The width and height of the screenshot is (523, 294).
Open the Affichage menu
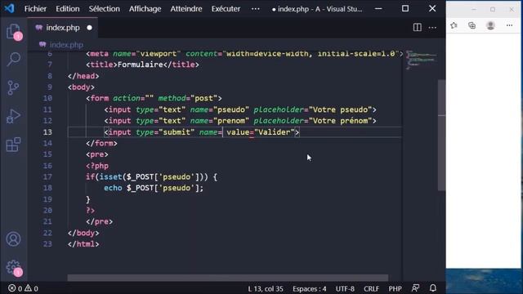145,9
